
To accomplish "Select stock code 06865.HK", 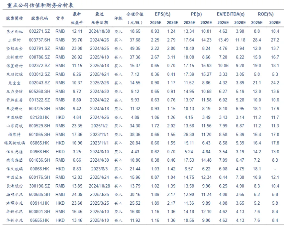I will click(x=40, y=143).
